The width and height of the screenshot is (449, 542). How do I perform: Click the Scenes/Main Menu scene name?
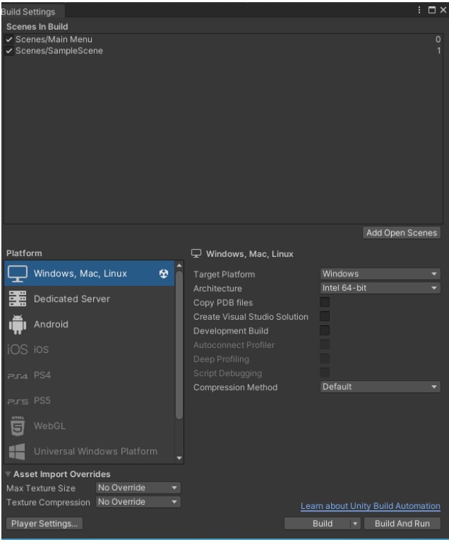54,39
